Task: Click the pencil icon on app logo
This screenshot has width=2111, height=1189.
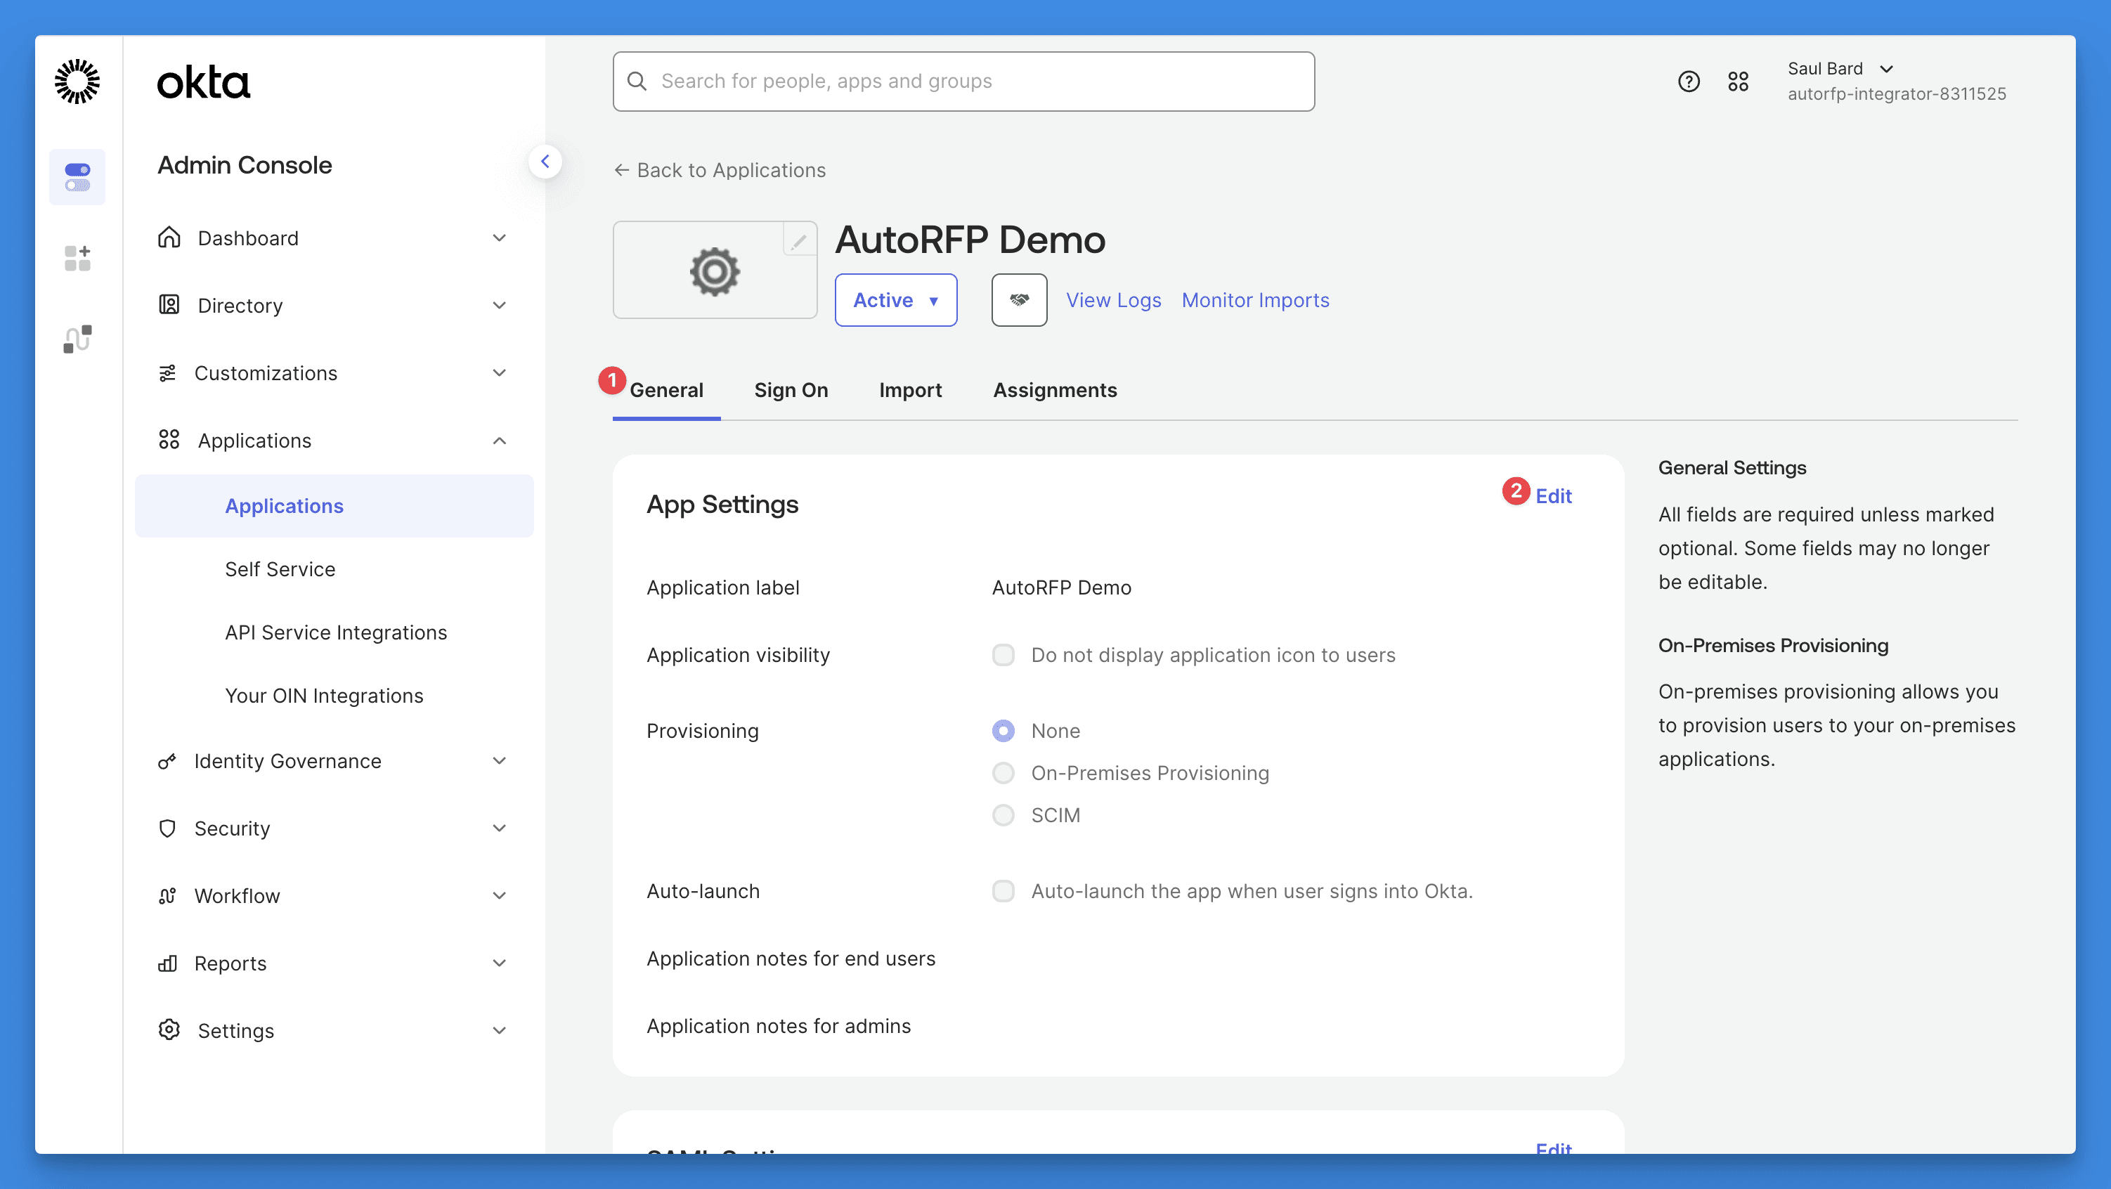Action: click(x=798, y=240)
